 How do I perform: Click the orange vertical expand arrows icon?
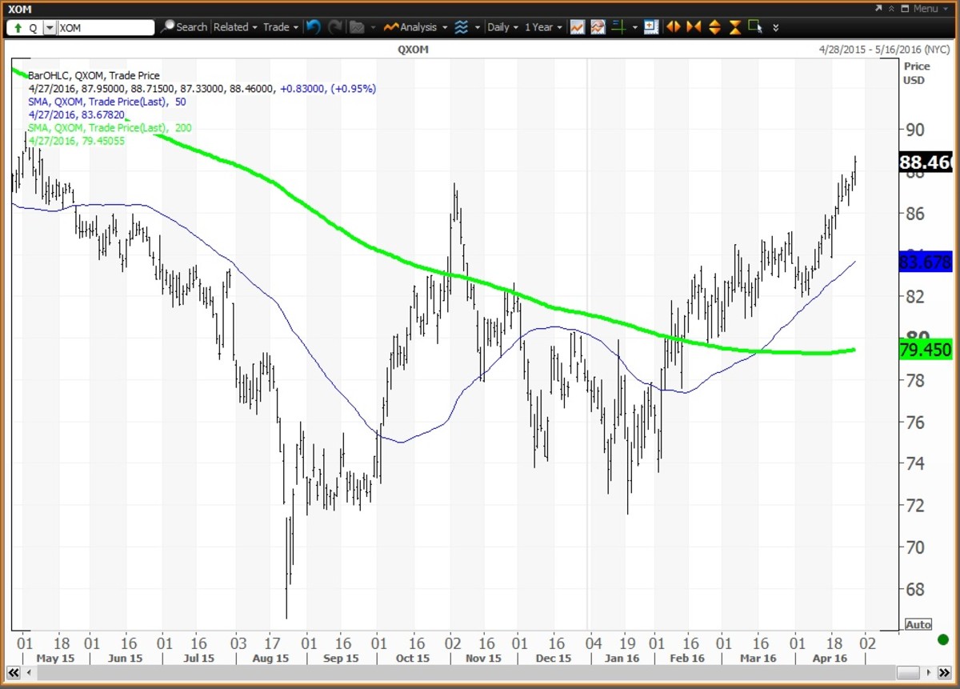pos(714,27)
